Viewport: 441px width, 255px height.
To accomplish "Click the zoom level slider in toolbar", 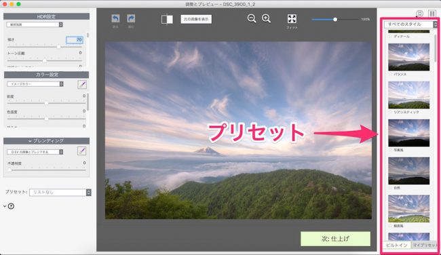I will coord(335,20).
